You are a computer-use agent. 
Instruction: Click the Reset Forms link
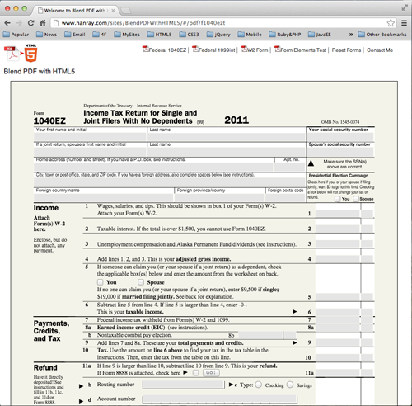coord(346,50)
